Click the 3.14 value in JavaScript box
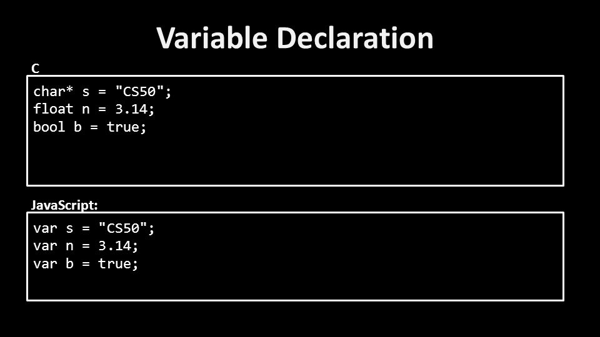The height and width of the screenshot is (337, 600). click(x=114, y=246)
